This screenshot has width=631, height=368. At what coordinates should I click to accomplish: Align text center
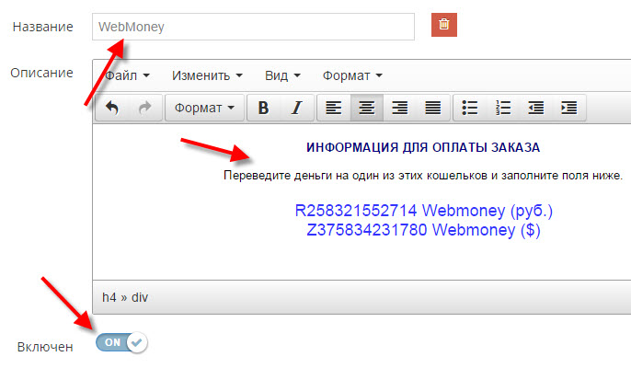click(367, 108)
